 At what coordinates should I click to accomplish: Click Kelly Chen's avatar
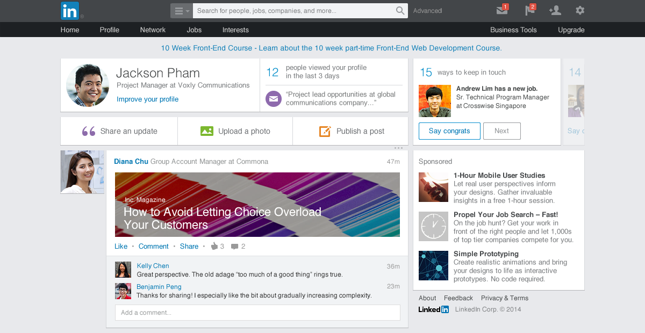(x=123, y=270)
